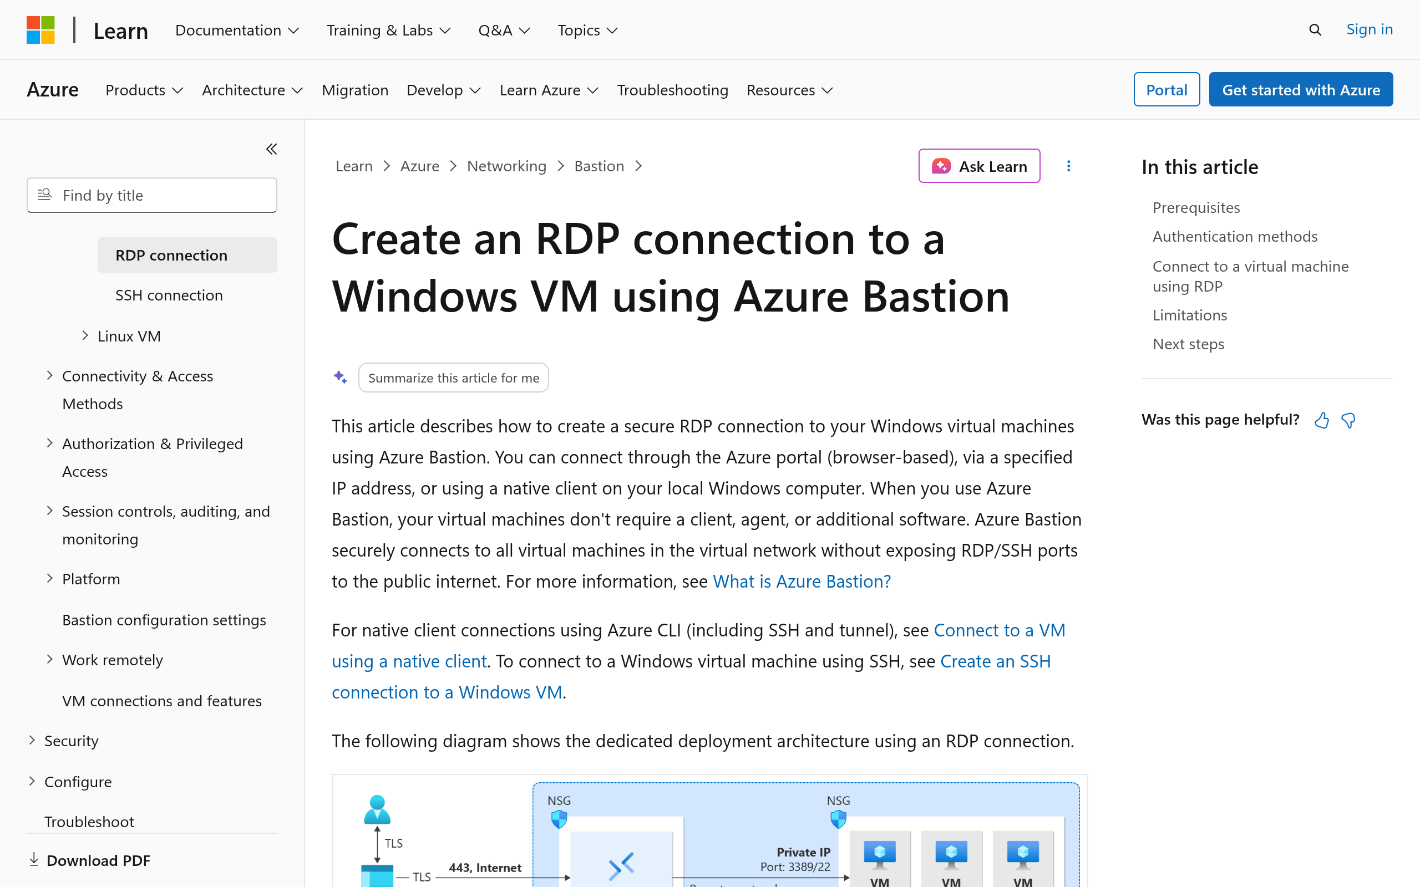1420x887 pixels.
Task: Expand the Configure tree node
Action: pos(32,782)
